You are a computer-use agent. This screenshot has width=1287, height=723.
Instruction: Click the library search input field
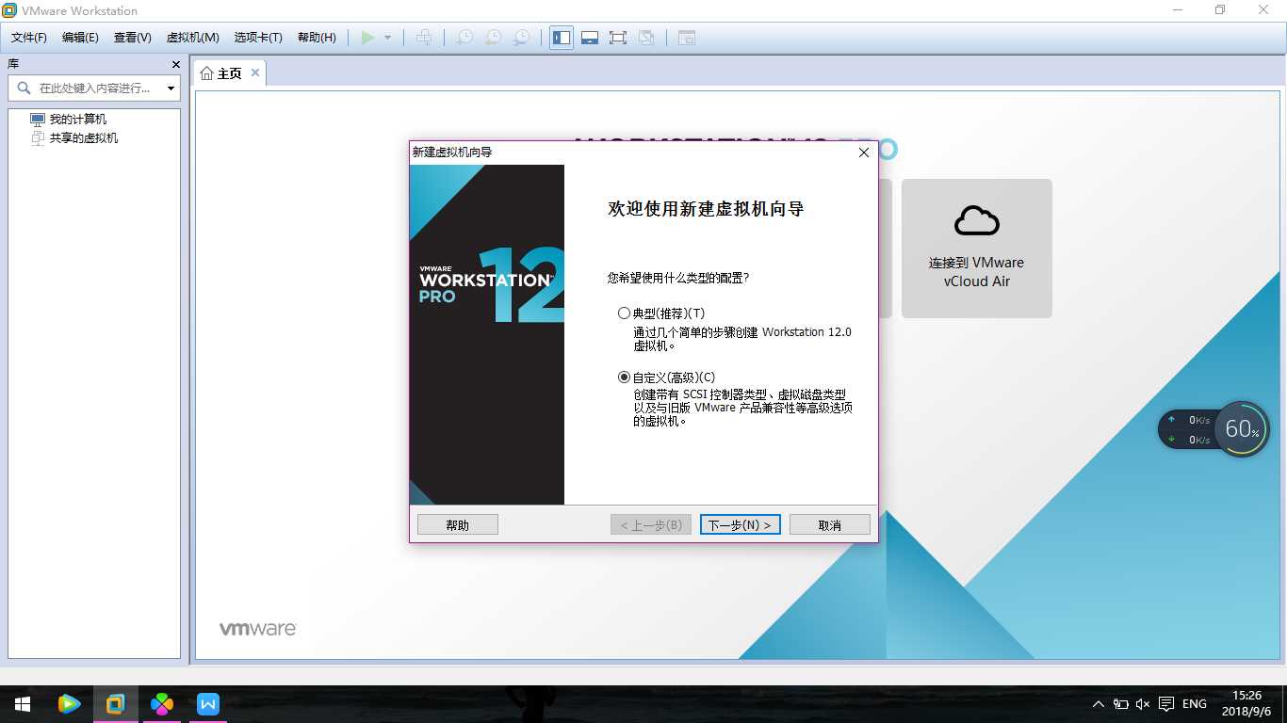coord(92,88)
